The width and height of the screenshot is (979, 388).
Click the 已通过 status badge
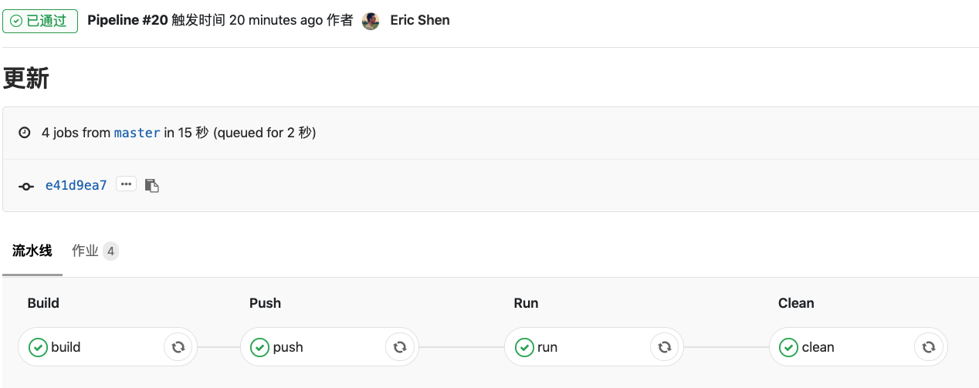[x=40, y=21]
